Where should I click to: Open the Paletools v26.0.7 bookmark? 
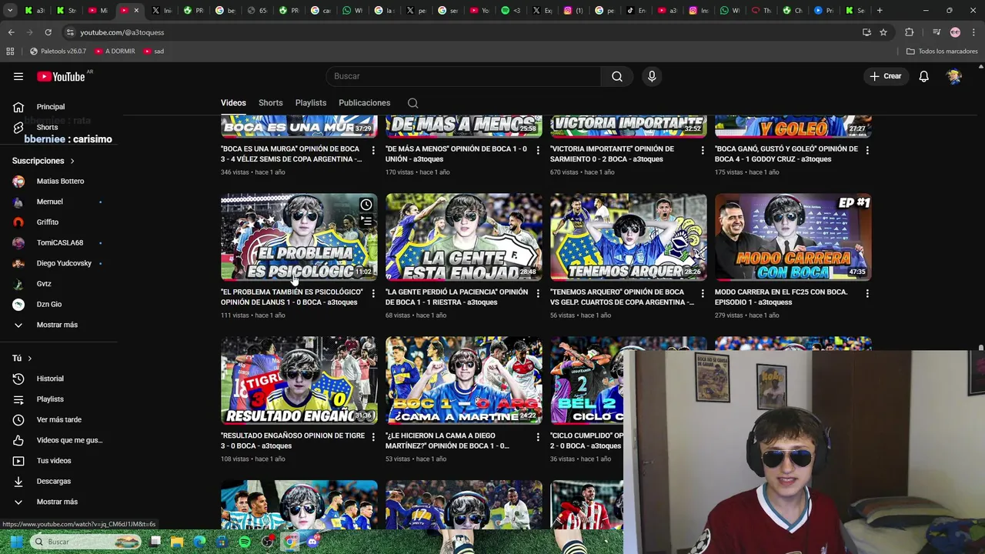pyautogui.click(x=58, y=52)
